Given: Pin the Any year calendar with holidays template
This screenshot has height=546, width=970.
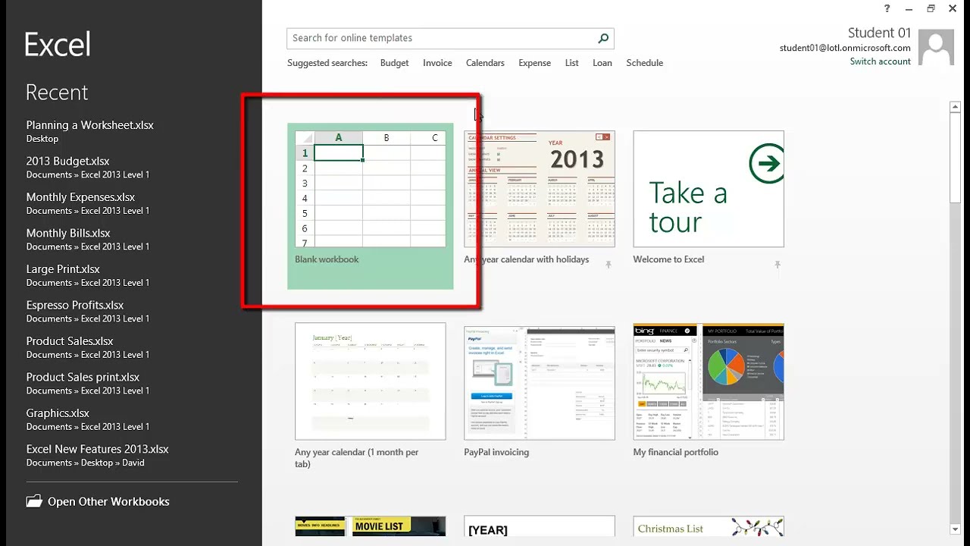Looking at the screenshot, I should 608,265.
